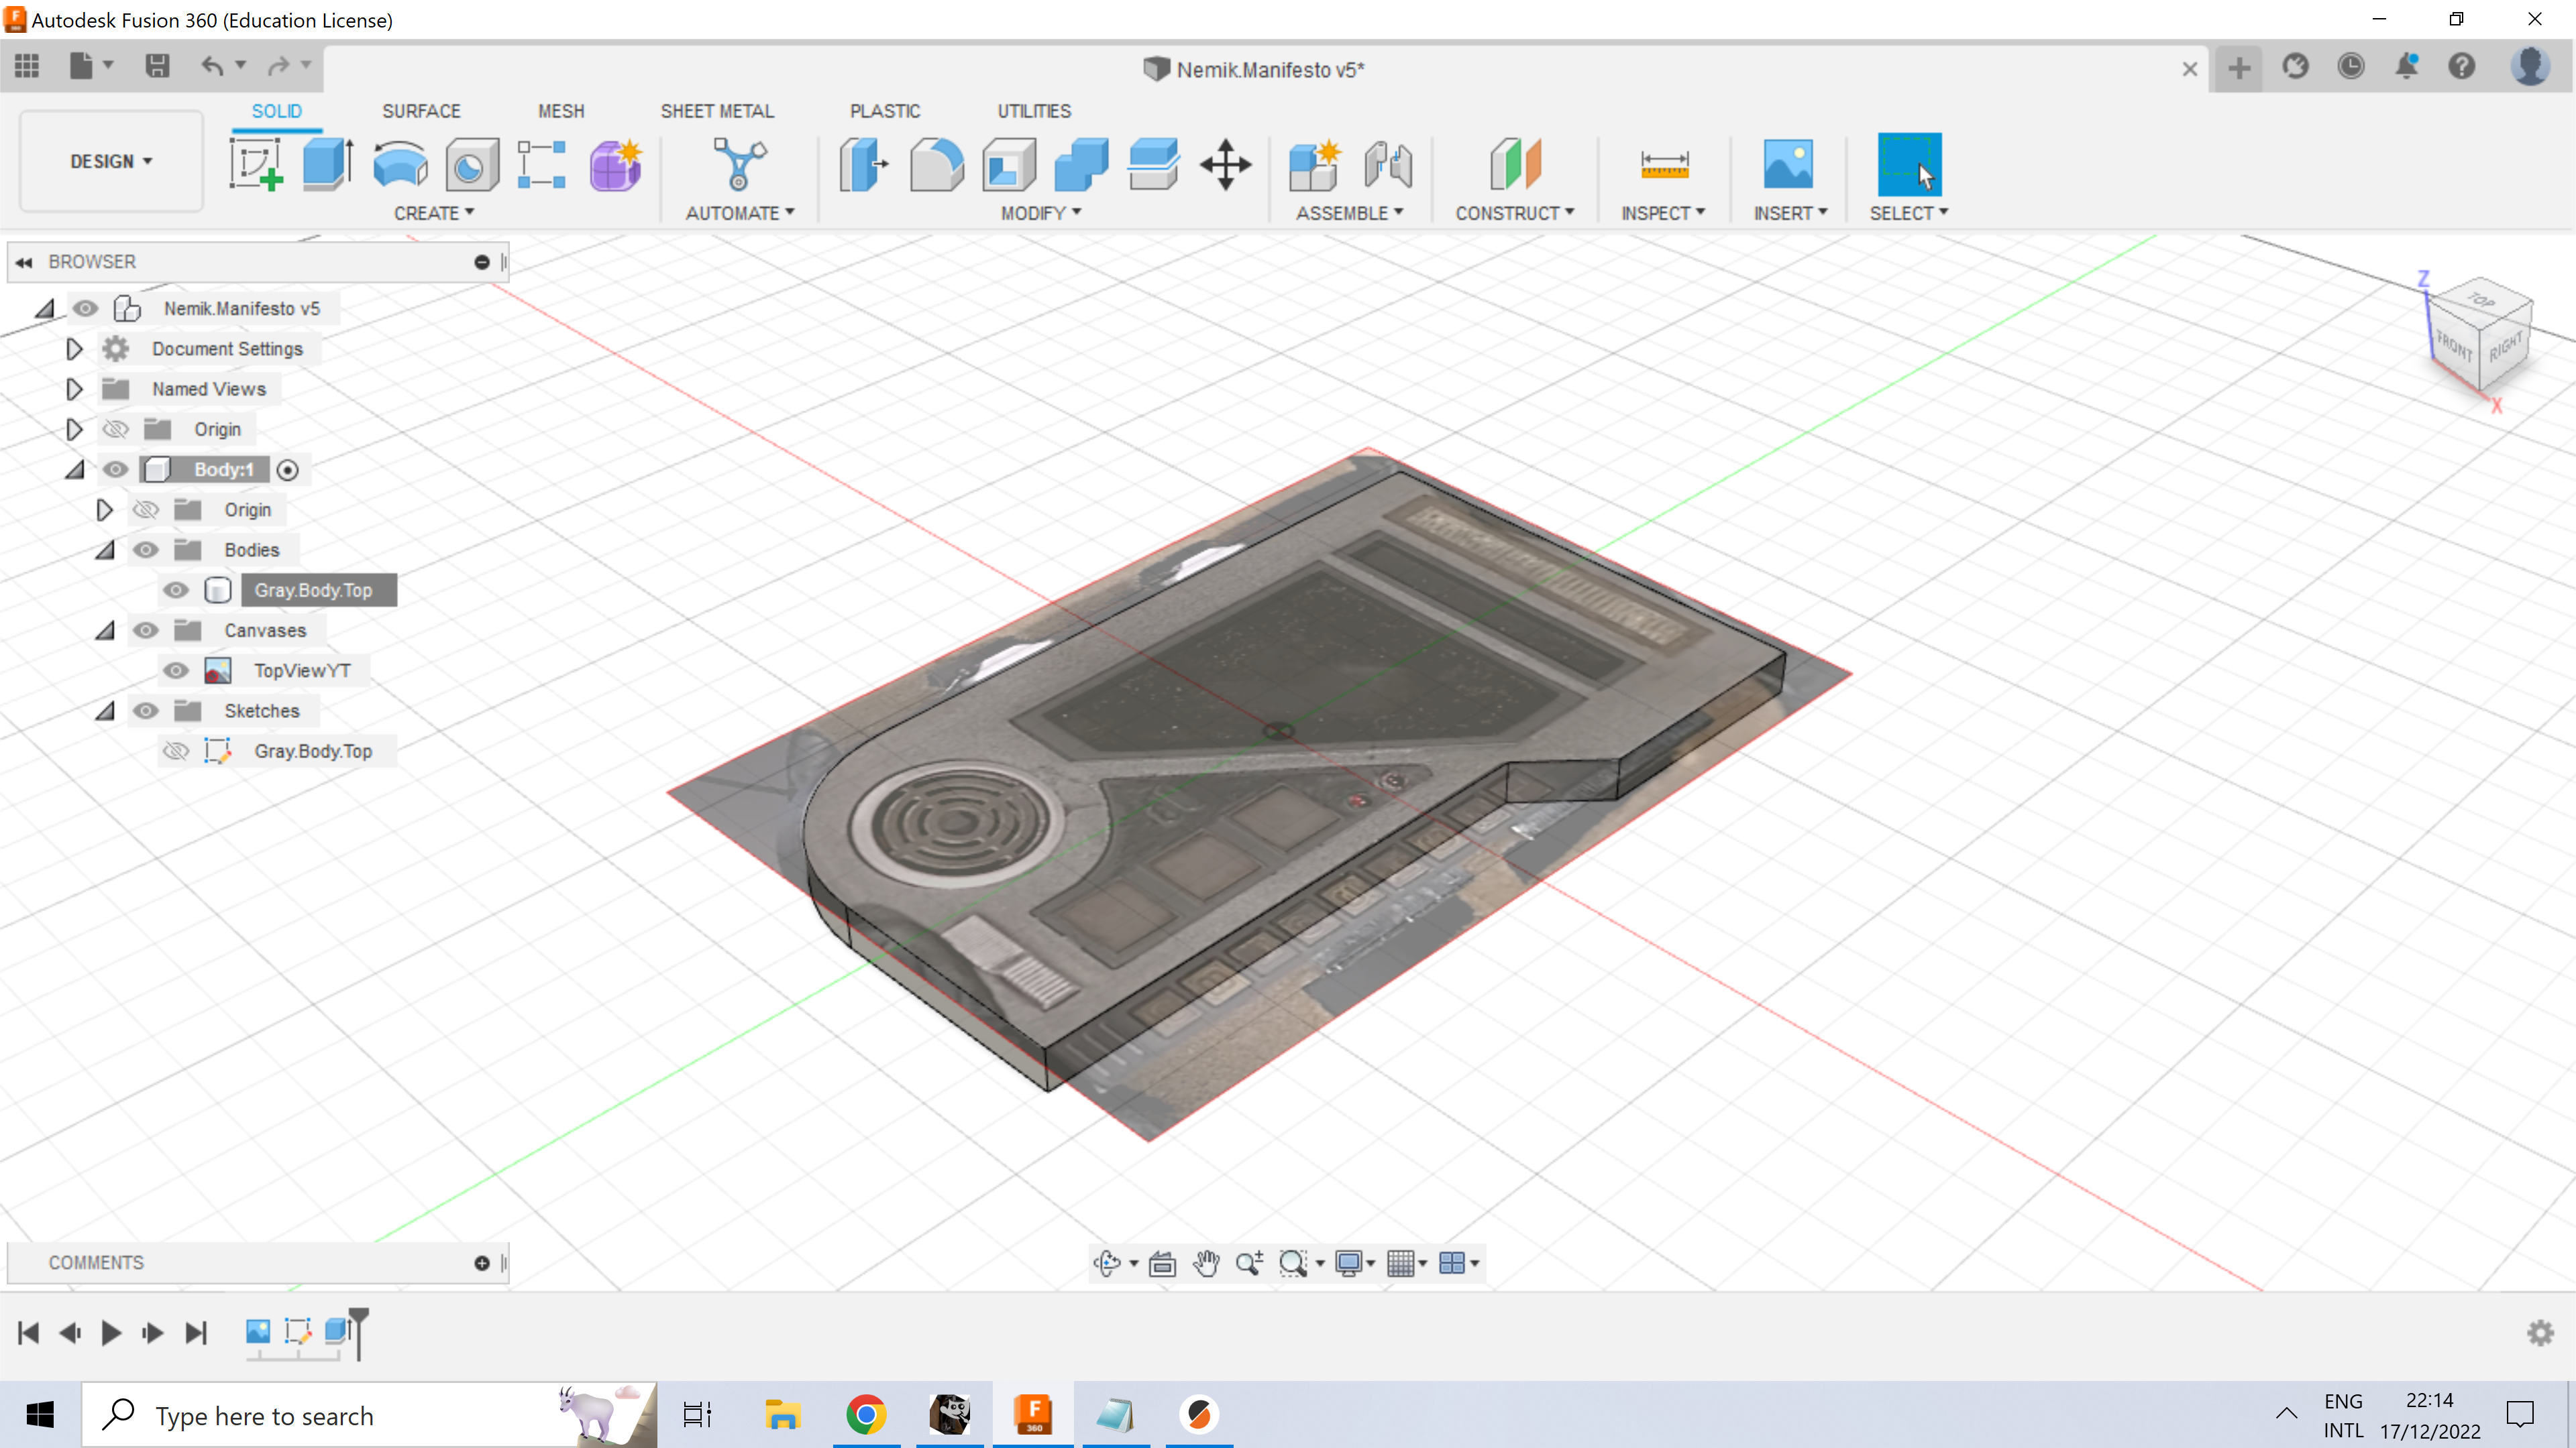Select the Press Pull tool

(864, 164)
